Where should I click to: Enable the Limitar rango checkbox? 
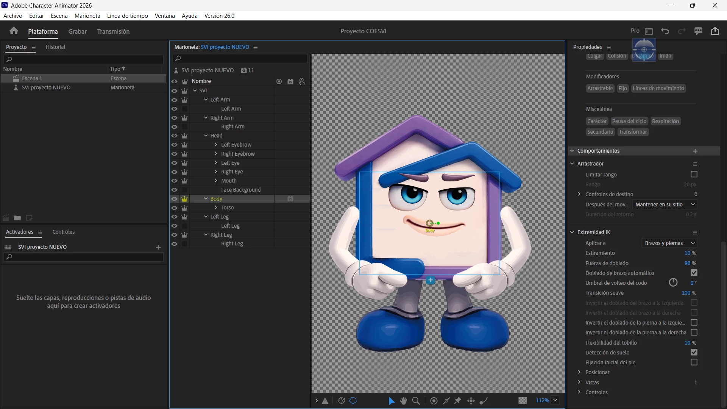(694, 174)
